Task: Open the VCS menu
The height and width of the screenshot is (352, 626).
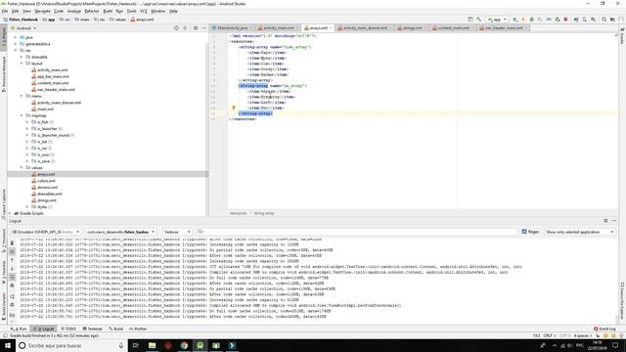Action: 144,11
